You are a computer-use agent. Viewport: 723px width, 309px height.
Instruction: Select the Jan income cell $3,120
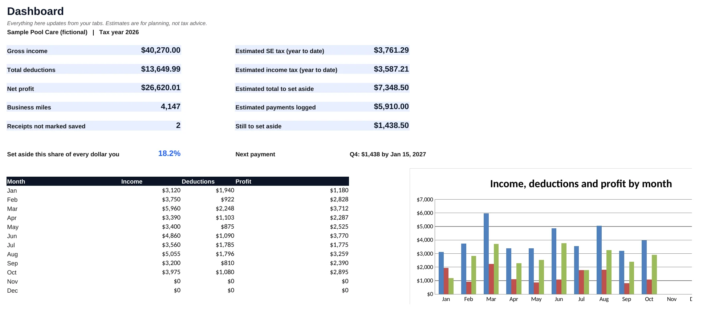tap(171, 190)
